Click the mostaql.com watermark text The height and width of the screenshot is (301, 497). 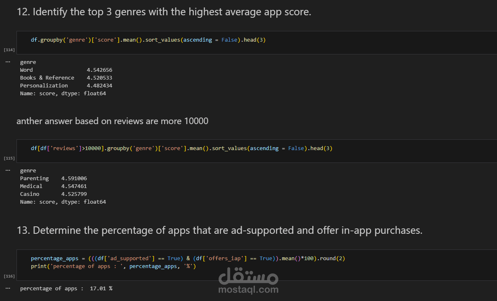(x=248, y=289)
